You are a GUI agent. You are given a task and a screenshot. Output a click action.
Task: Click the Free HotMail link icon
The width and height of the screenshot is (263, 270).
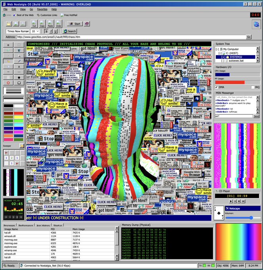click(x=62, y=15)
